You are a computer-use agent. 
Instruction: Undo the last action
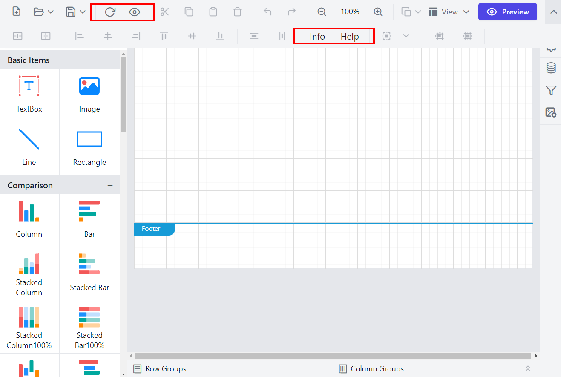(268, 12)
